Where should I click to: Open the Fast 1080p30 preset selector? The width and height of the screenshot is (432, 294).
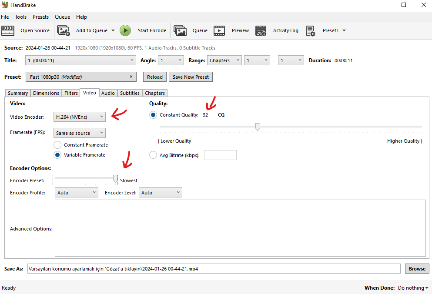point(81,77)
